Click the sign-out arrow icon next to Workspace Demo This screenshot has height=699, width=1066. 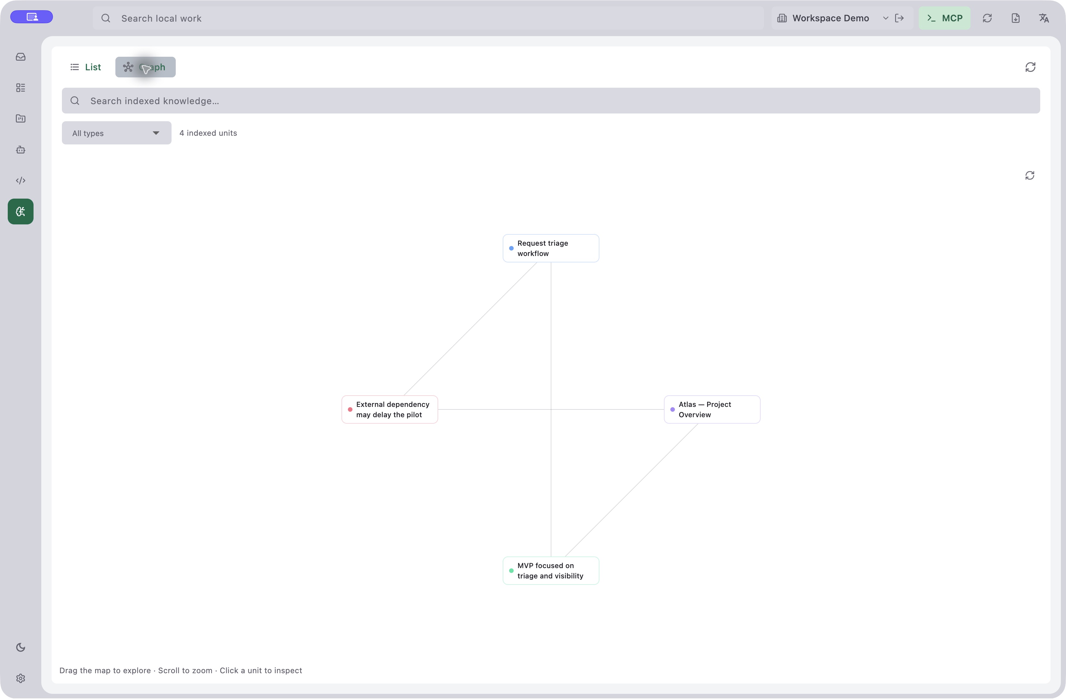point(899,18)
